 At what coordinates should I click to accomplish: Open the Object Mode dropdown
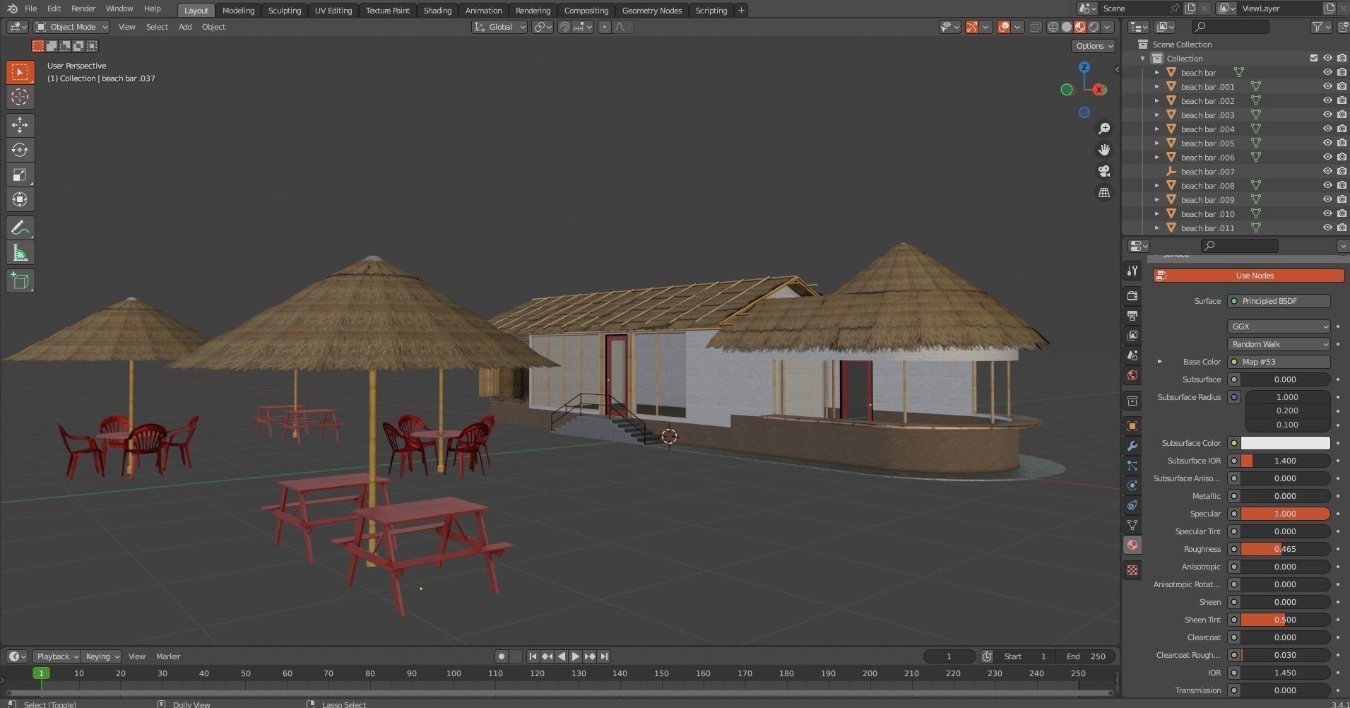click(x=72, y=27)
